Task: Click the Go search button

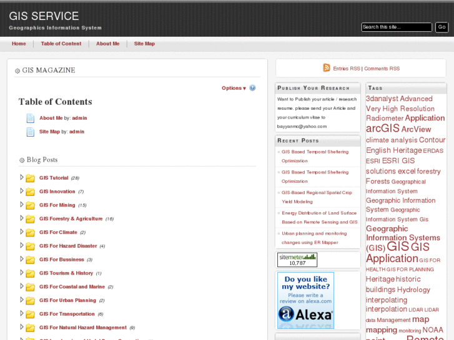Action: point(442,27)
